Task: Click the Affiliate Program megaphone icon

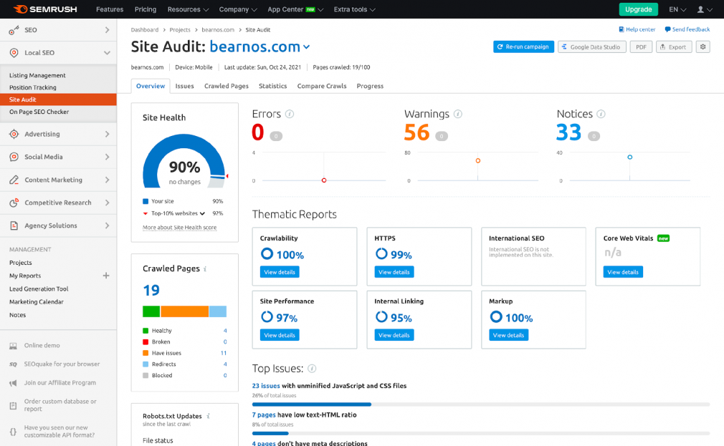Action: (14, 383)
